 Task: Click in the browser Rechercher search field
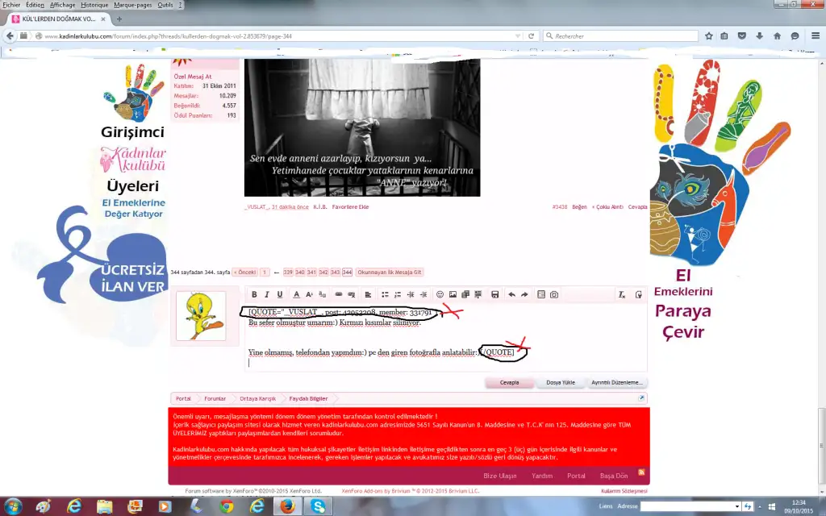click(621, 36)
